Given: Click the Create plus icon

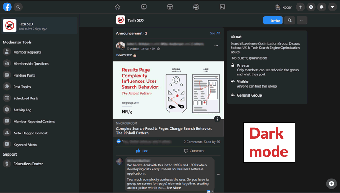Looking at the screenshot, I should (x=300, y=7).
